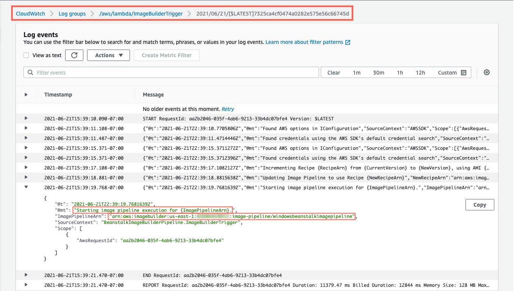Image resolution: width=514 pixels, height=291 pixels.
Task: Click the search magnifier in the filter bar
Action: (x=31, y=72)
